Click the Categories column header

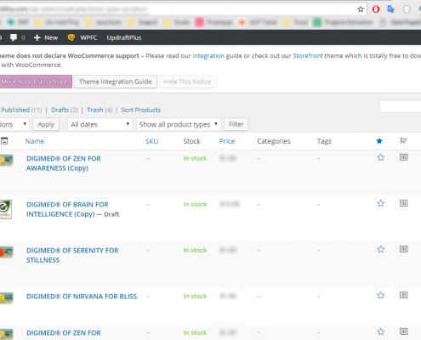coord(274,141)
